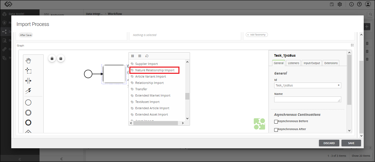Click the save disk icon in header
Image resolution: width=375 pixels, height=162 pixels.
click(x=332, y=4)
